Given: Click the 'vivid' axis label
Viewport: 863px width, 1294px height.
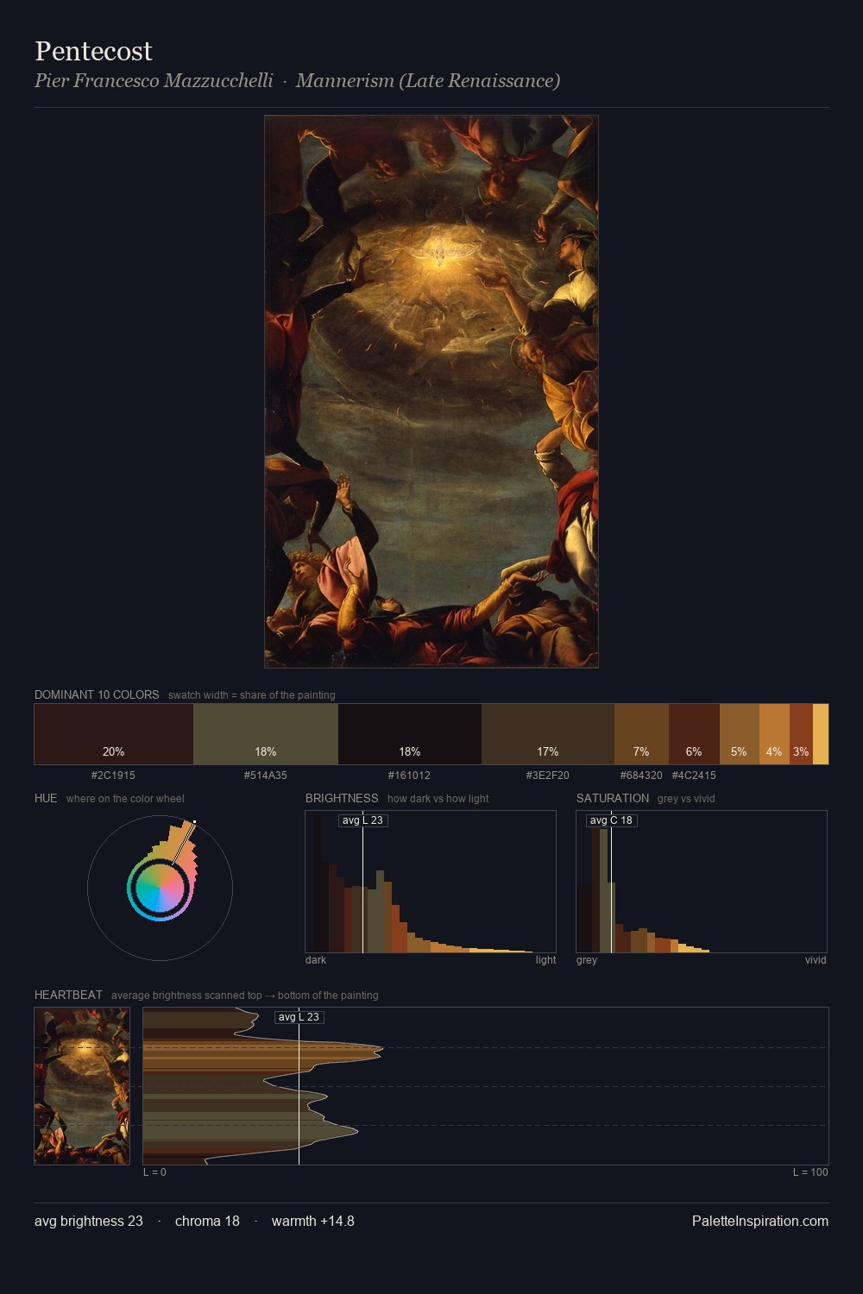Looking at the screenshot, I should (x=816, y=960).
